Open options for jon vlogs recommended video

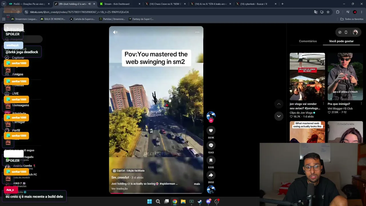(323, 104)
